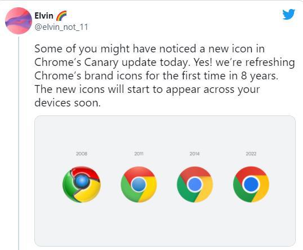Screen dimensions: 303x250
Task: Open the @elvin_not_11 handle link
Action: pos(61,27)
